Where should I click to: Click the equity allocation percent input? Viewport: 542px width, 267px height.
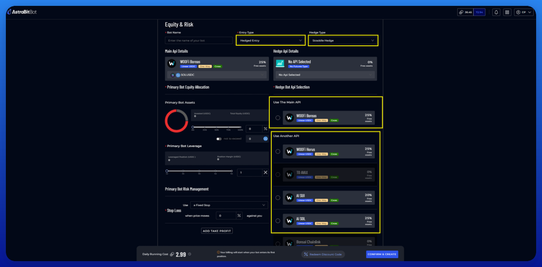(x=254, y=129)
